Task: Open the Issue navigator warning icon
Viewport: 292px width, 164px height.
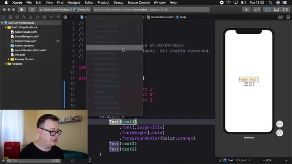Action: [31, 17]
